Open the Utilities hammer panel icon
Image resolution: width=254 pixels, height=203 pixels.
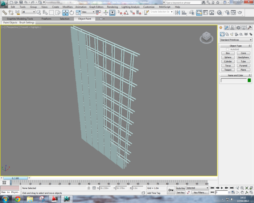[x=250, y=28]
